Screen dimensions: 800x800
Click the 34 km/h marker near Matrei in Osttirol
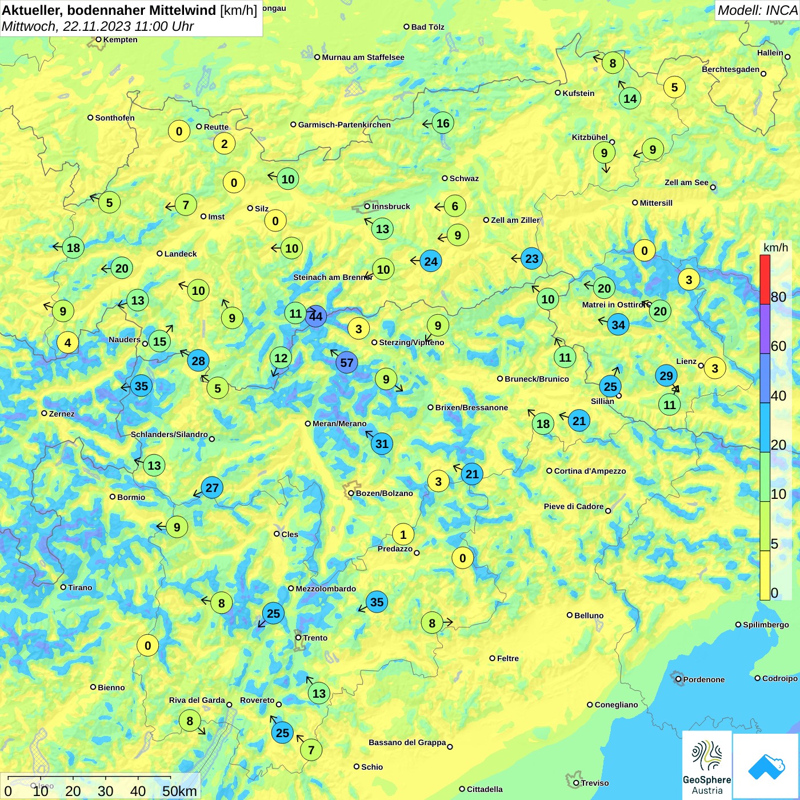pos(618,325)
